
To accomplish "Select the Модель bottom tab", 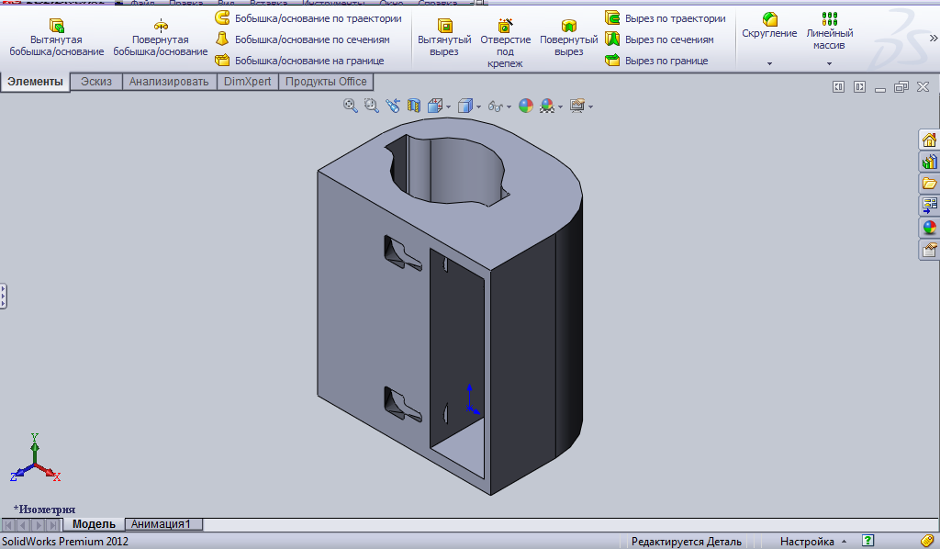I will 94,524.
